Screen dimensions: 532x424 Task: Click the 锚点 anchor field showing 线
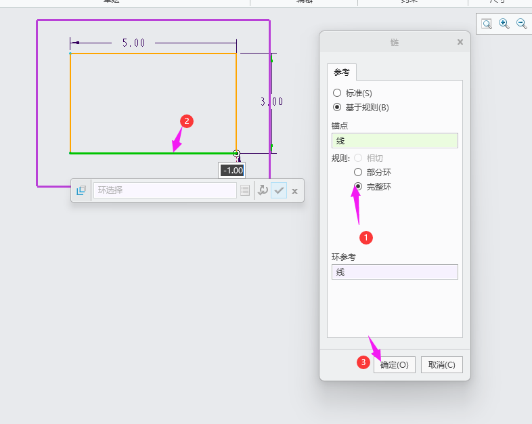pyautogui.click(x=395, y=140)
